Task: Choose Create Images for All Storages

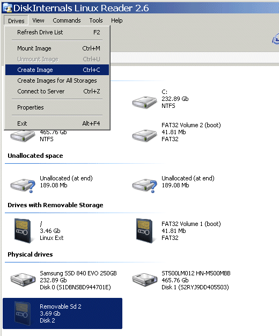Action: [x=57, y=81]
